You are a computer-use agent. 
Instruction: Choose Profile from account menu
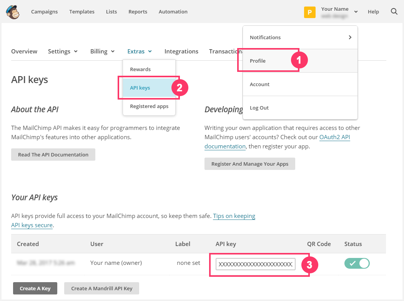[300, 61]
